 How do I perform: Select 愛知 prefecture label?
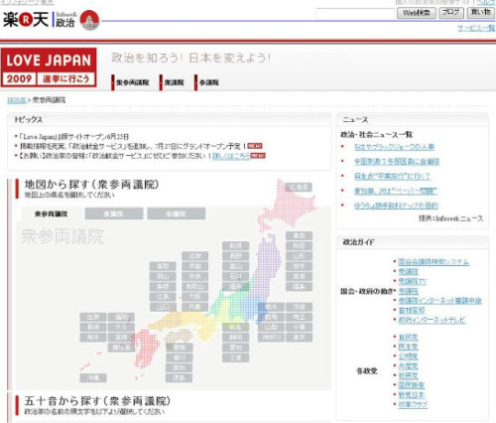235,348
